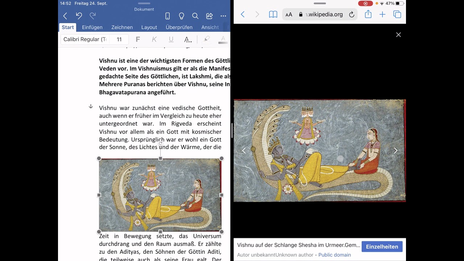Close the Wikipedia image viewer
Viewport: 464px width, 261px height.
point(398,35)
